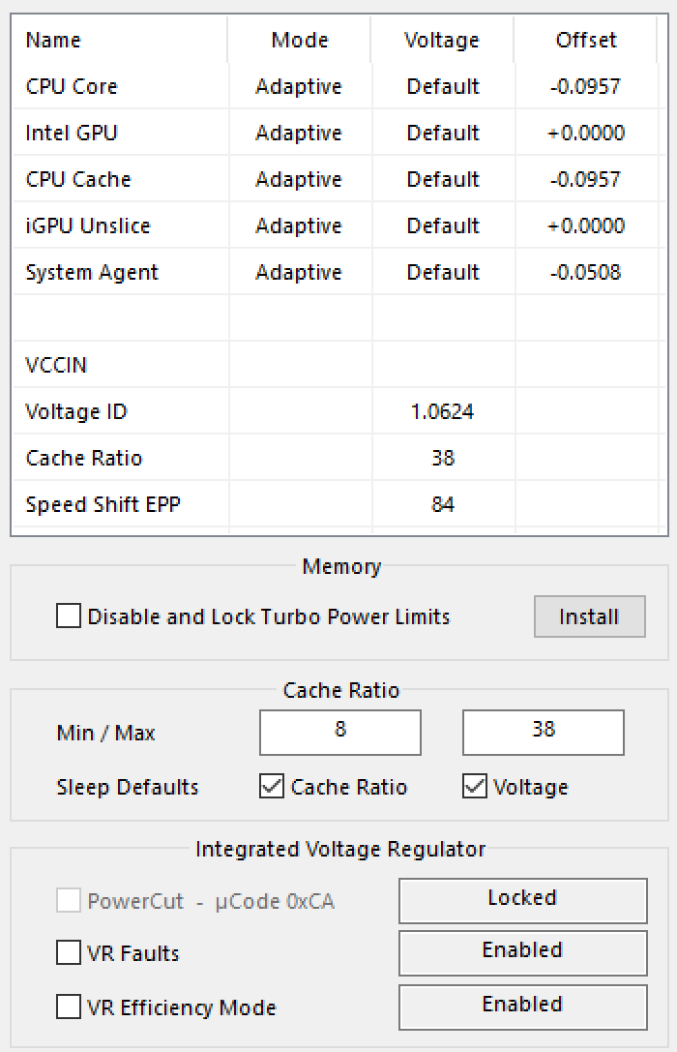Click Enabled button beside VR Efficiency Mode
The width and height of the screenshot is (677, 1052).
(x=522, y=1007)
